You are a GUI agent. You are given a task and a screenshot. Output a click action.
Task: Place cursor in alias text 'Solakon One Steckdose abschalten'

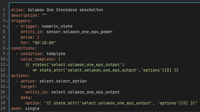pos(65,10)
